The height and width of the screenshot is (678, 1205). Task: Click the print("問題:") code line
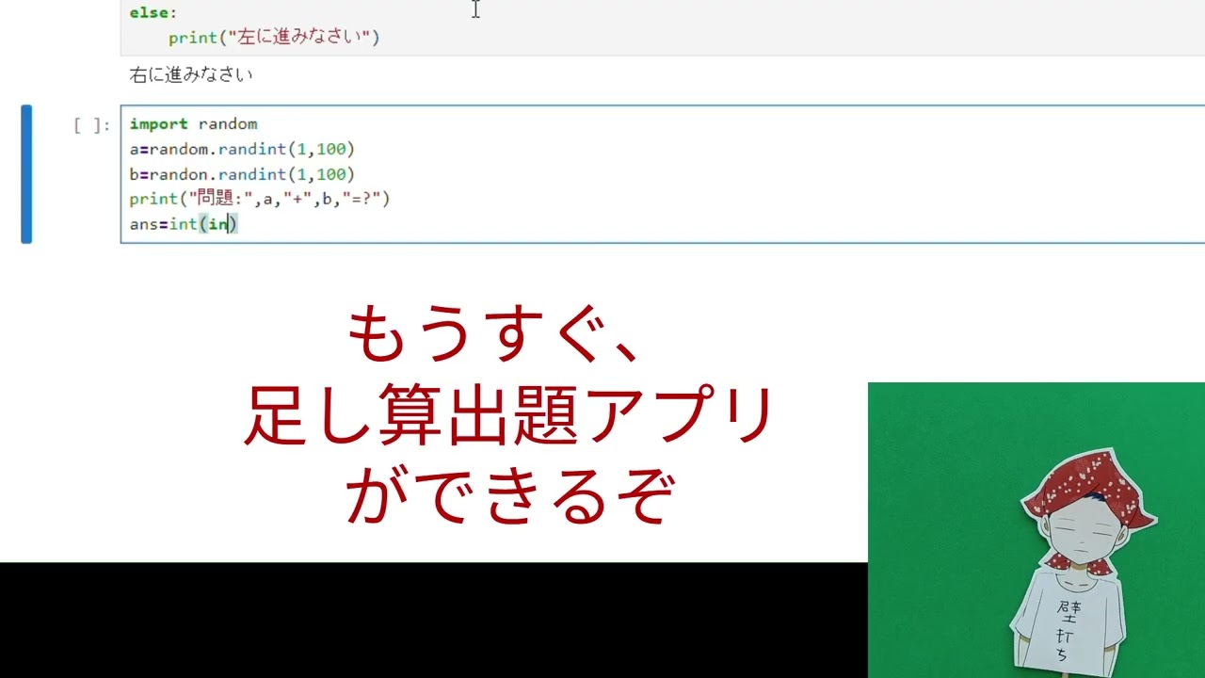(259, 199)
